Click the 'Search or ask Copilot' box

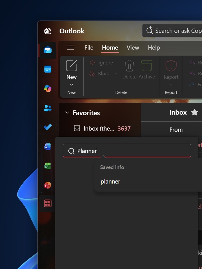[172, 31]
